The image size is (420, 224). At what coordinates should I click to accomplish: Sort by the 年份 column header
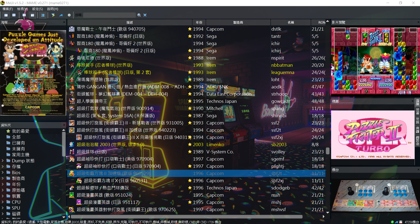coord(199,23)
